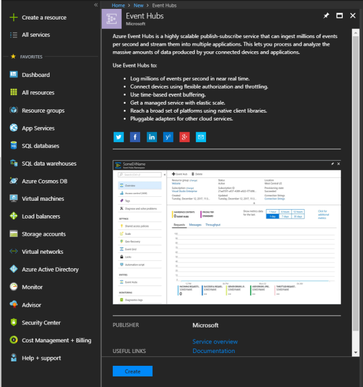Share Event Hubs on Twitter

coord(118,137)
